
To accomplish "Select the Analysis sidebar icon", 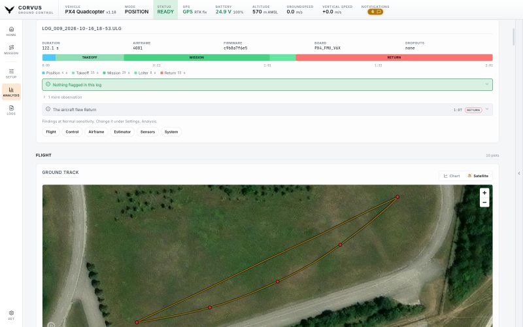I will pos(11,92).
